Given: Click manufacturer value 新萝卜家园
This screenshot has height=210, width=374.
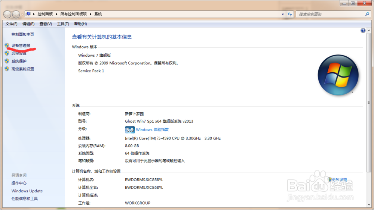Looking at the screenshot, I should [x=134, y=114].
